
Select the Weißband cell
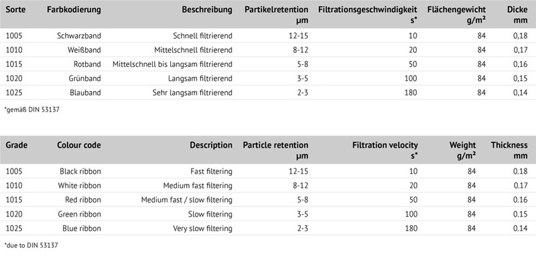(x=84, y=50)
